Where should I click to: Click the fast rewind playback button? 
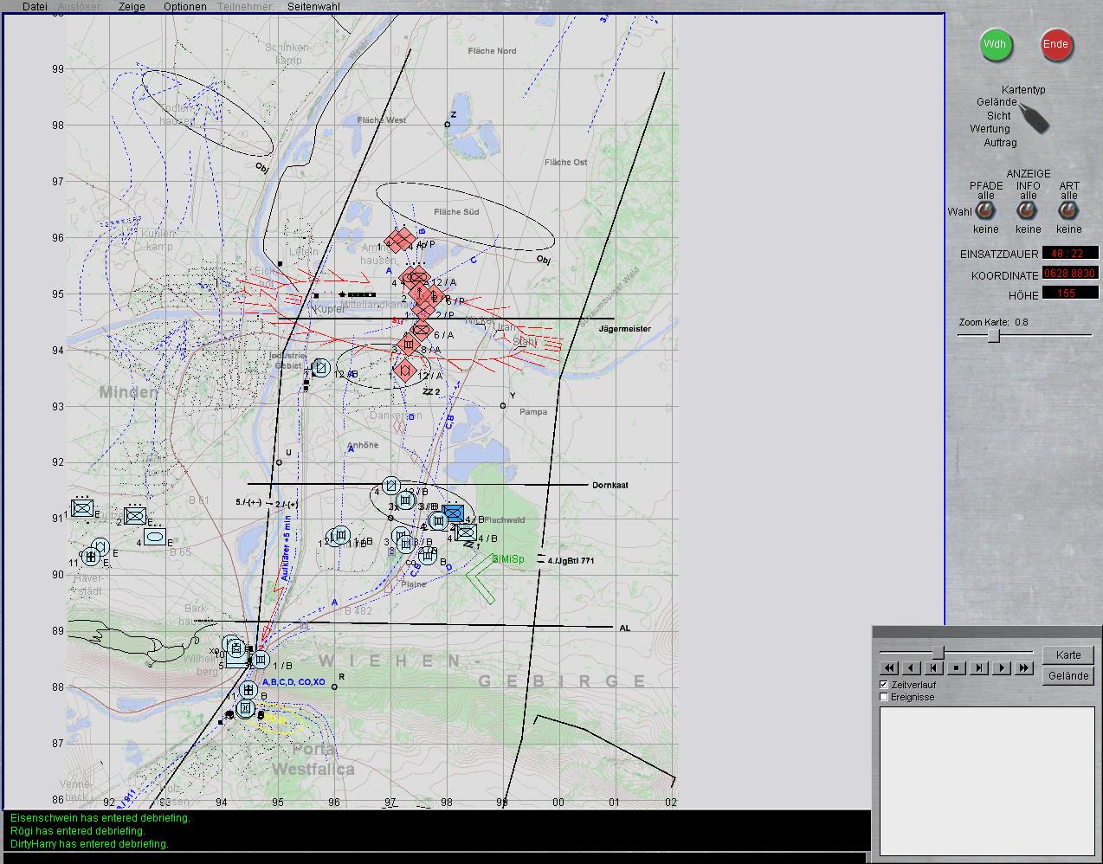(889, 668)
